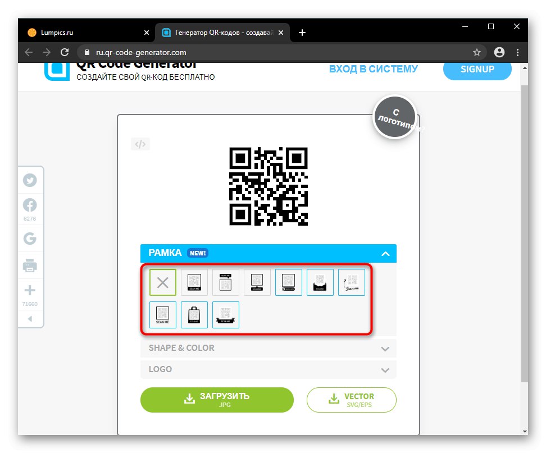The height and width of the screenshot is (453, 546).
Task: Close the Lumpics.ru tab
Action: [x=147, y=33]
